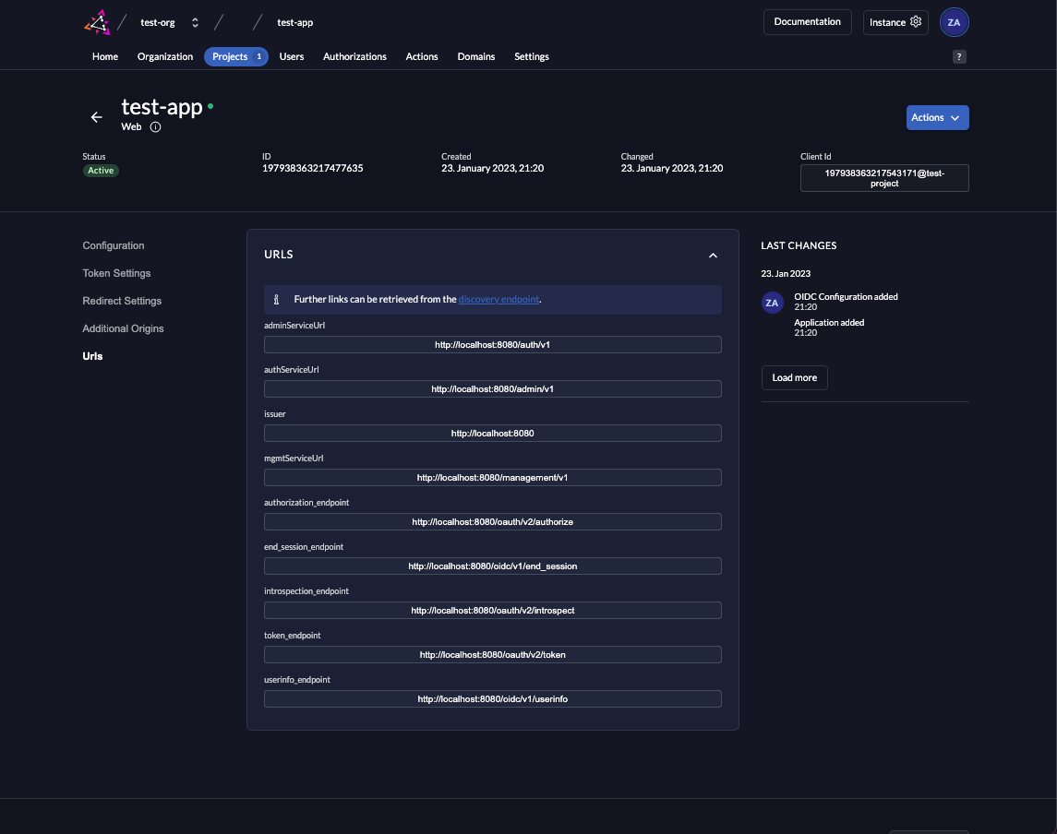Click Load more under Last Changes
This screenshot has width=1057, height=834.
794,378
